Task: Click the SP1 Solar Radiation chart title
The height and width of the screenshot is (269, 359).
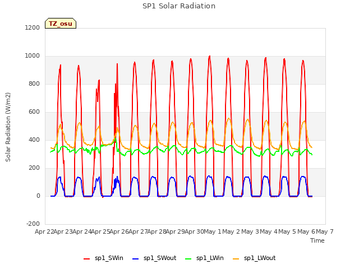Action: [x=179, y=6]
